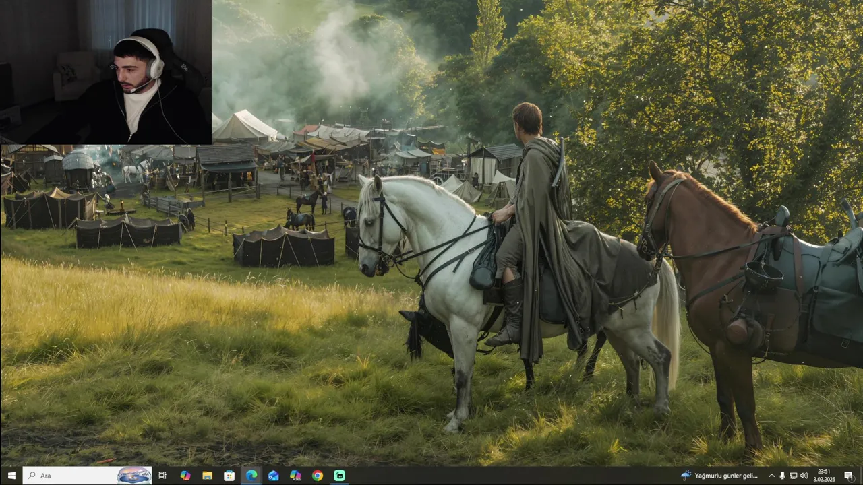Open Task View on the taskbar

click(x=162, y=476)
